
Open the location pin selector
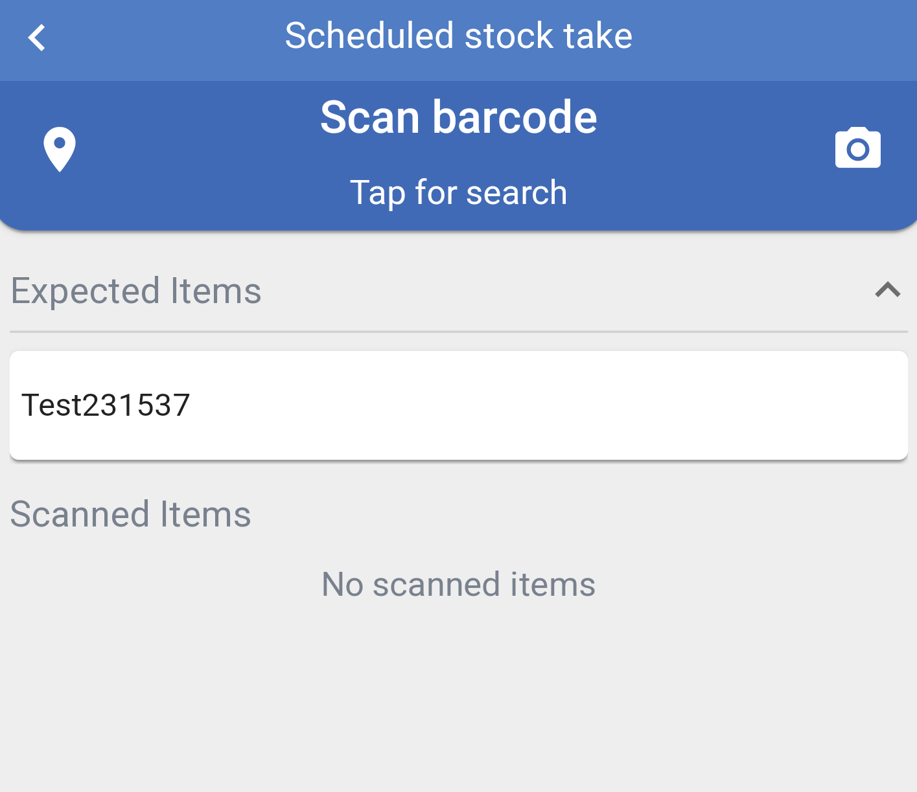tap(59, 149)
